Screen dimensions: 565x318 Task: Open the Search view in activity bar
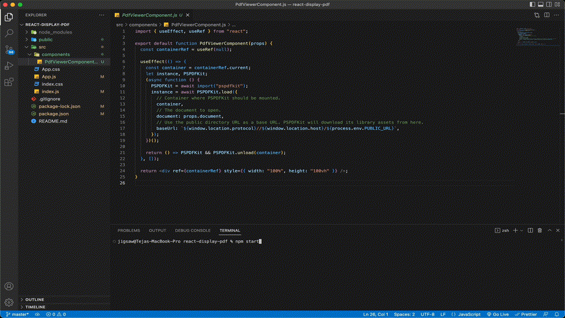click(x=9, y=33)
